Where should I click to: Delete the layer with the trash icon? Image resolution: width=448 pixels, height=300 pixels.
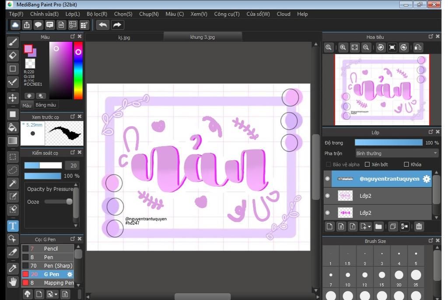[x=419, y=226]
